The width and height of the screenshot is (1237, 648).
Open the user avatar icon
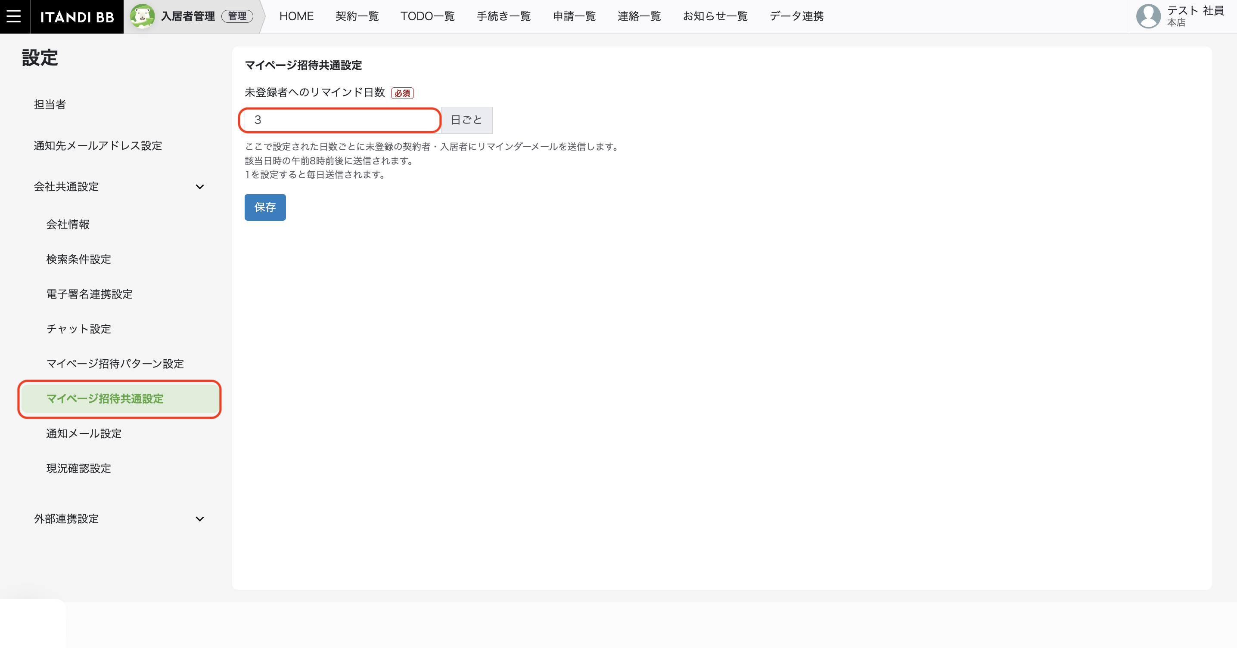1148,16
